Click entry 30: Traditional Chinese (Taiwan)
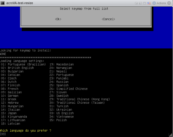The width and height of the screenshot is (173, 137). 77,103
